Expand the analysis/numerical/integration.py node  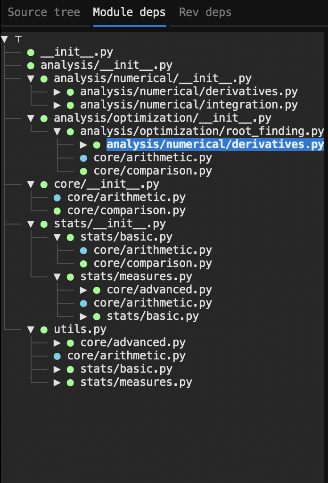57,105
